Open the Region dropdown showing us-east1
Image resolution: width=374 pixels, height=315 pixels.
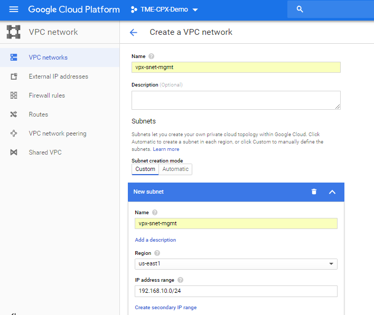tap(236, 264)
